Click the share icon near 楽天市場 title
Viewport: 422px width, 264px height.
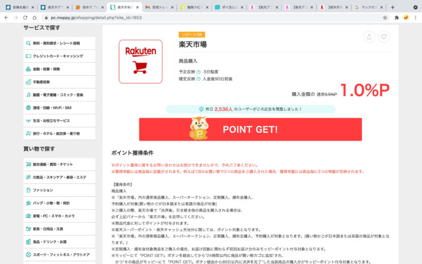pos(369,36)
